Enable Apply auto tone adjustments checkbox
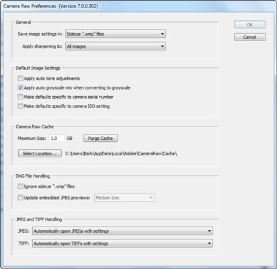 pos(20,78)
